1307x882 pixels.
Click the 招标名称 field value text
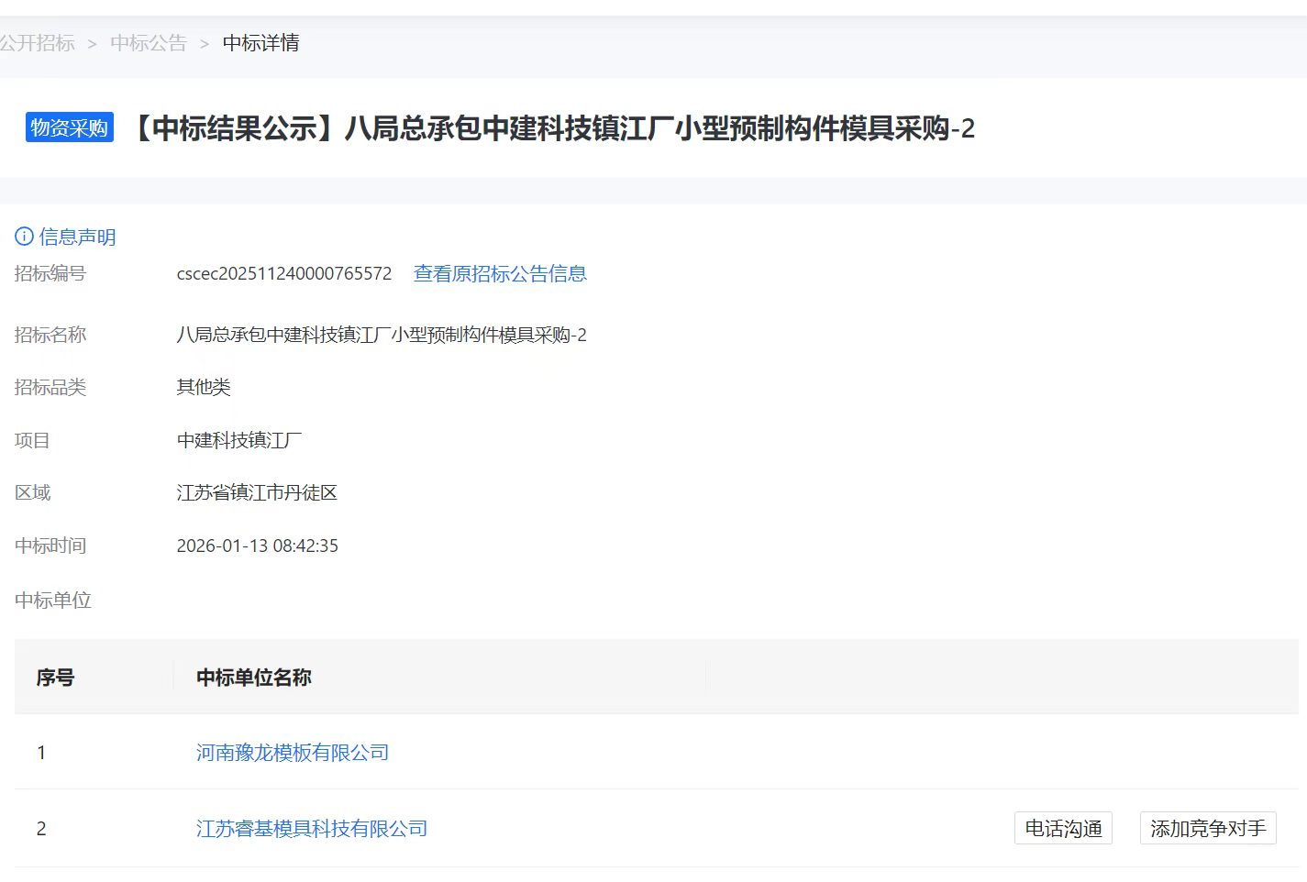tap(381, 335)
